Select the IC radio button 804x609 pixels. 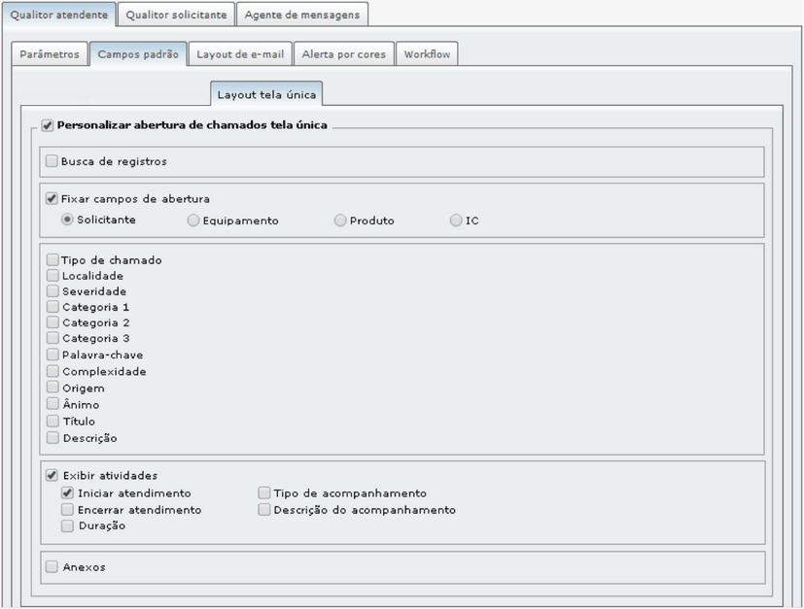click(x=456, y=220)
